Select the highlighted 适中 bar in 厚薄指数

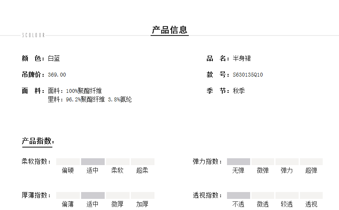pyautogui.click(x=93, y=195)
